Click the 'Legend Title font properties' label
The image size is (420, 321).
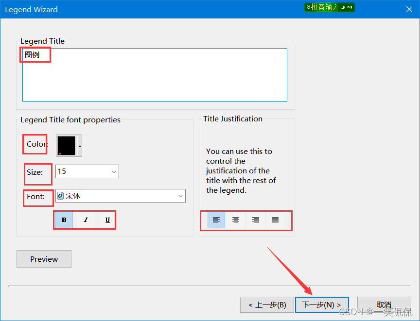tap(70, 120)
